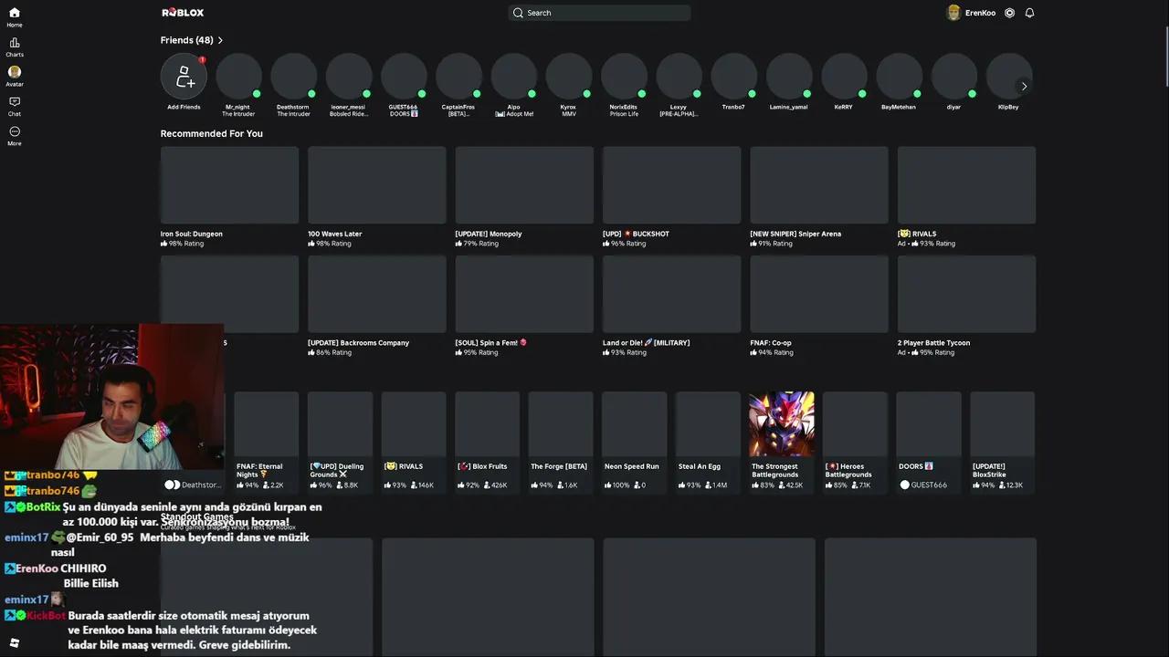Screen dimensions: 1169x657
Task: Open The Strongest Battlegrounds game card
Action: 782,442
